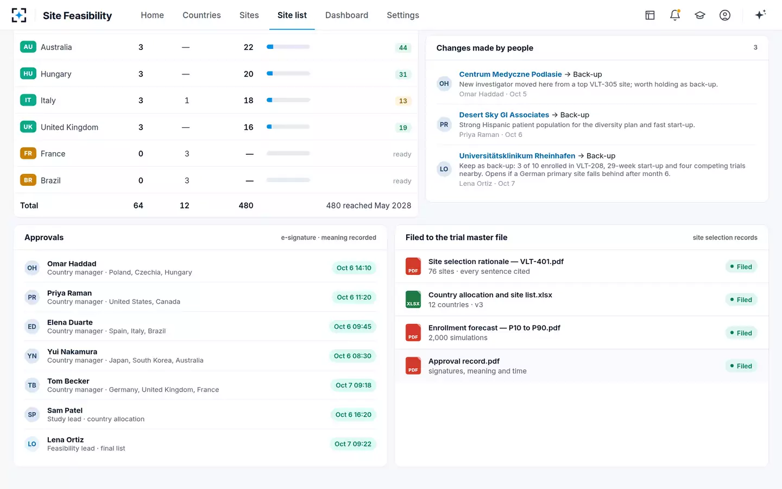Viewport: 782px width, 489px height.
Task: Click the Site Feasibility logo icon
Action: [19, 15]
